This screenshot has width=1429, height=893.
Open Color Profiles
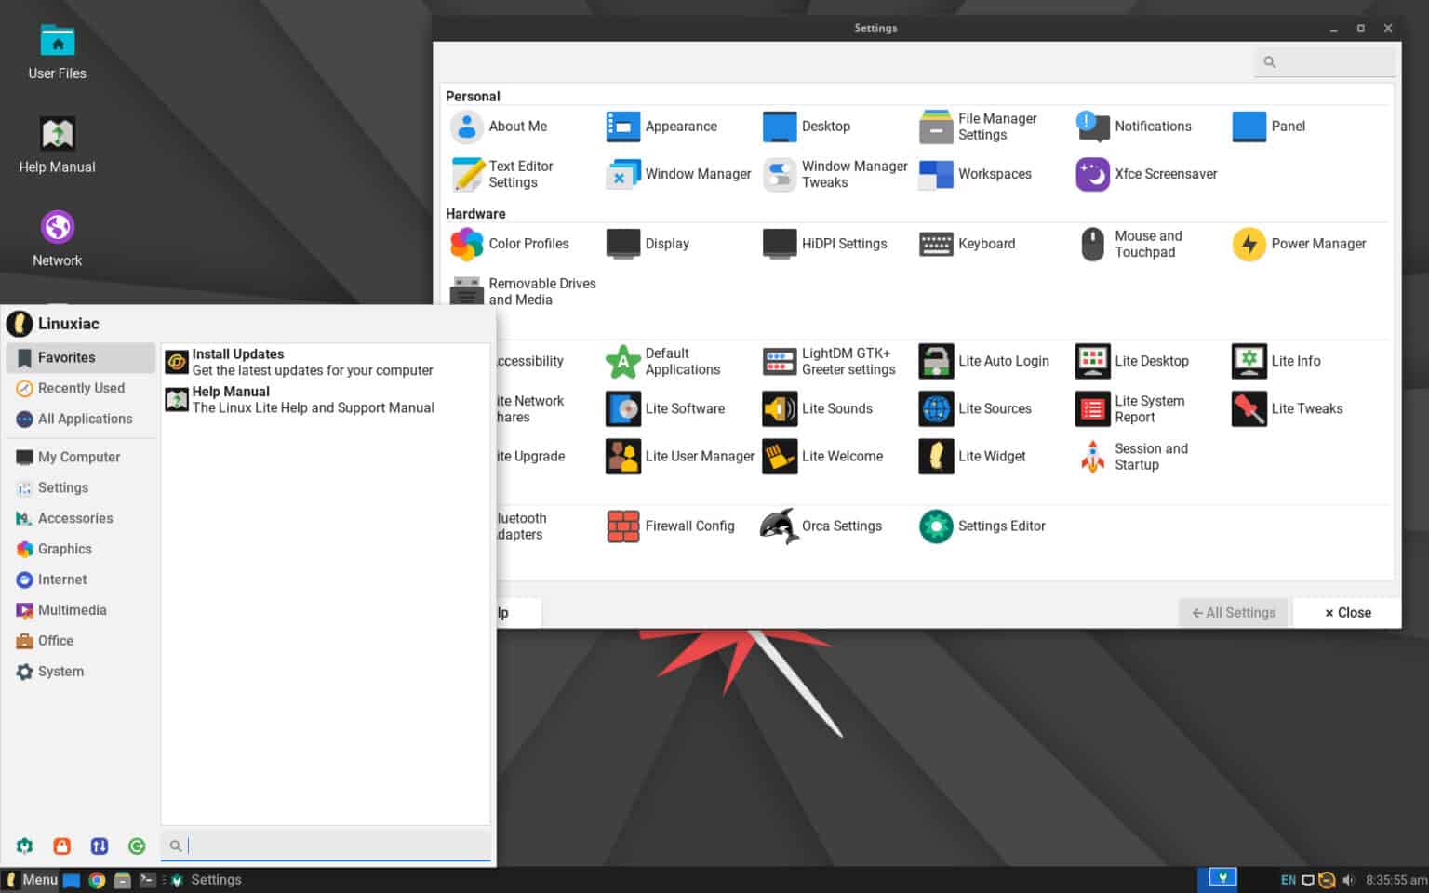pos(528,243)
